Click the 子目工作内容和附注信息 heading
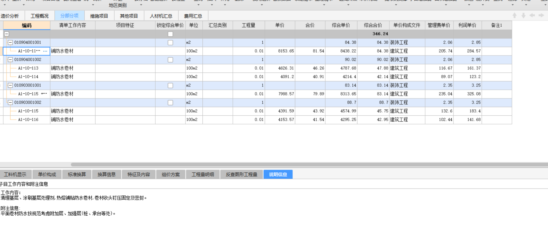 pos(24,184)
